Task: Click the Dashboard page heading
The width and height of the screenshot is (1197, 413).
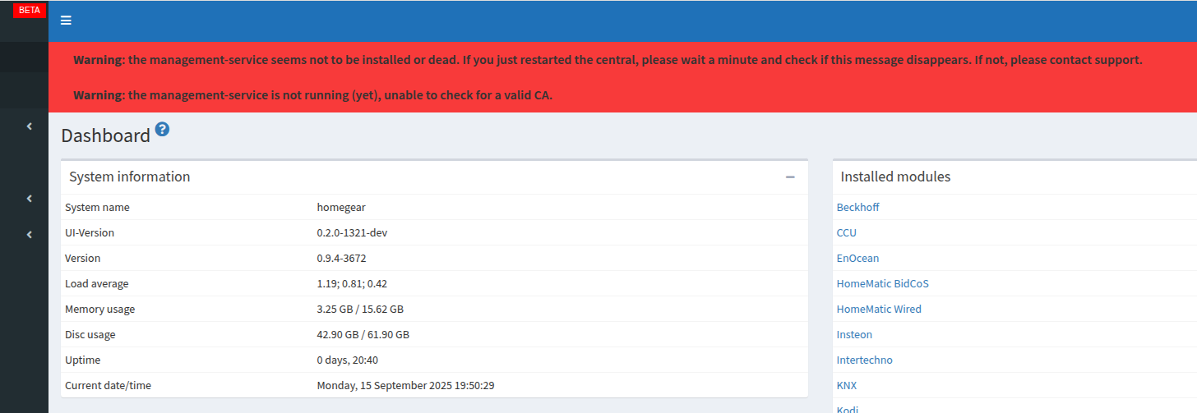Action: point(105,135)
